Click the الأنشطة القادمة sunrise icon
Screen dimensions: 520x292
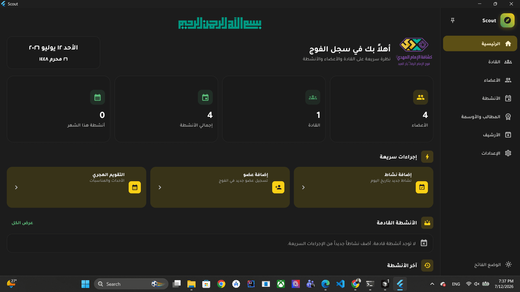click(x=427, y=223)
